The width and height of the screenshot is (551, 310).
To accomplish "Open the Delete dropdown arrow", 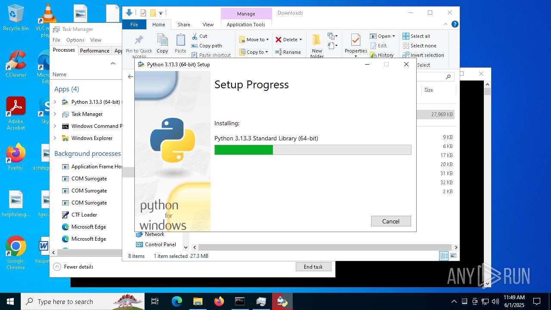I will pos(300,40).
